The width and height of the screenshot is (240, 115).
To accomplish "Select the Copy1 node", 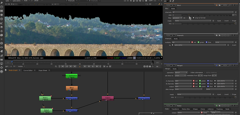I will coord(108,99).
